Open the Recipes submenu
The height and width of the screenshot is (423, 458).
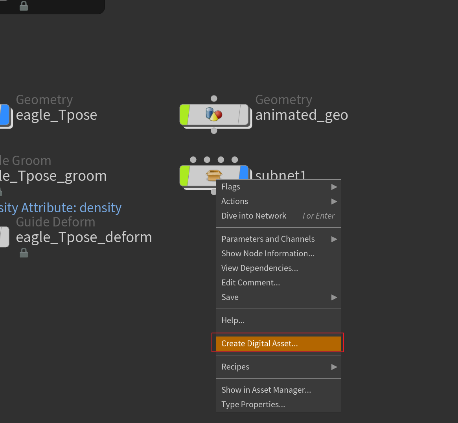tap(278, 367)
